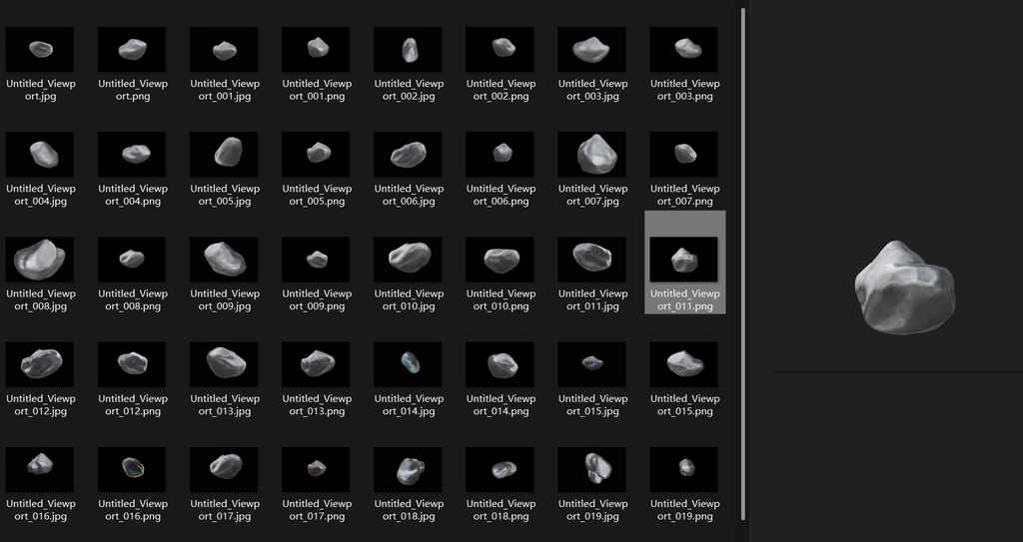Select the Untitled_Viewport_004.jpg thumbnail

tap(40, 155)
